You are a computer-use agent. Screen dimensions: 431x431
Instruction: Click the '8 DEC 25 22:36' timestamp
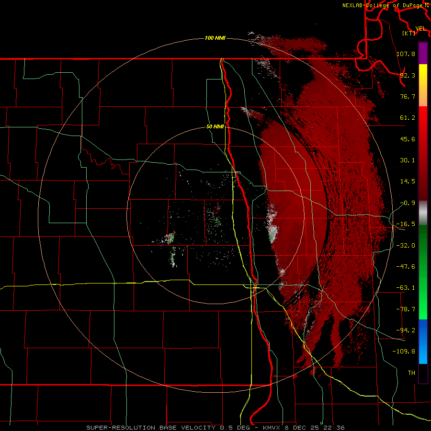(315, 428)
